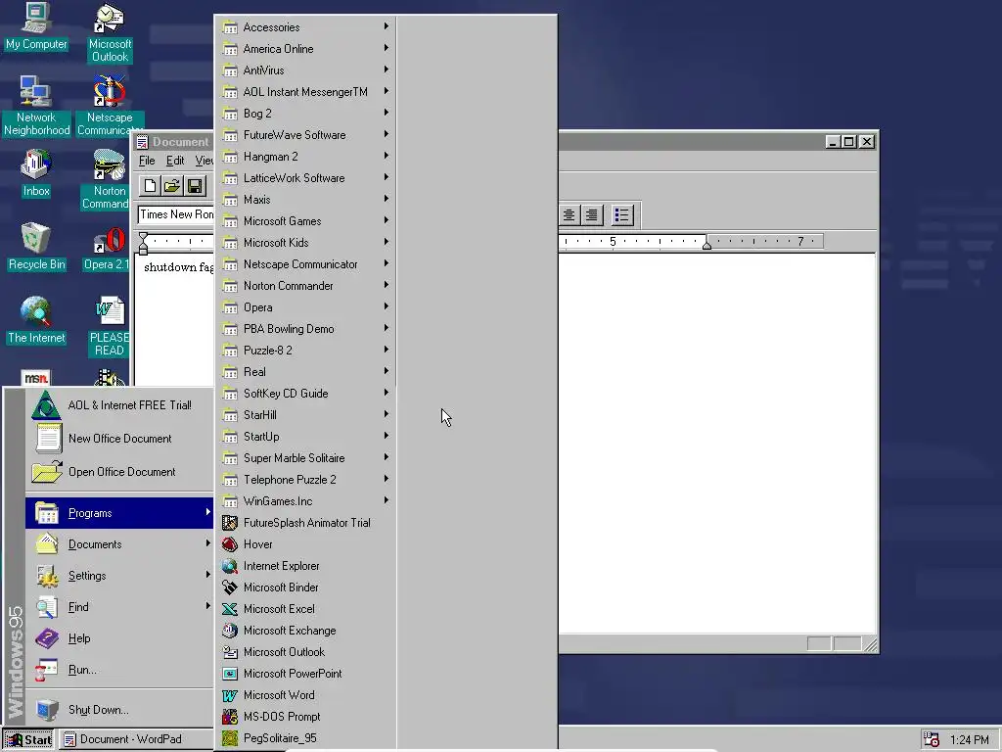Open Microsoft Binder from Programs menu
This screenshot has height=752, width=1002.
[305, 587]
